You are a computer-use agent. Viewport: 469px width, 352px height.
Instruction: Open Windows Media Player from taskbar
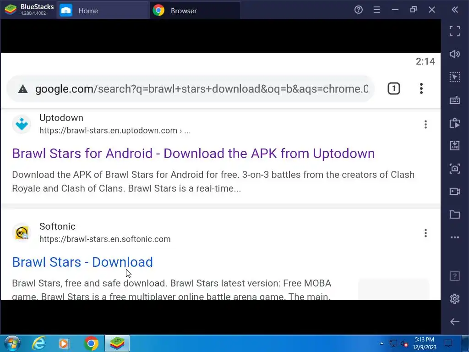[64, 343]
